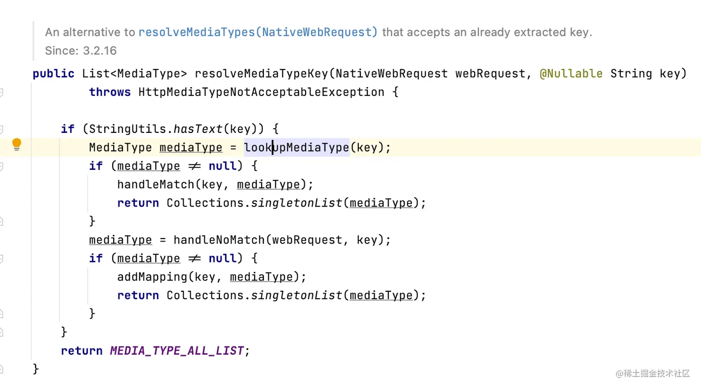701x389 pixels.
Task: Click the handleNoMatch method call
Action: [x=219, y=240]
